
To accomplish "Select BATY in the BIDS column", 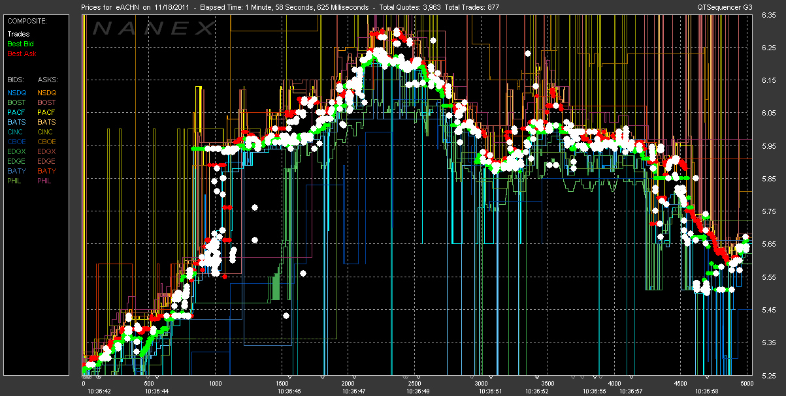I will click(x=16, y=171).
